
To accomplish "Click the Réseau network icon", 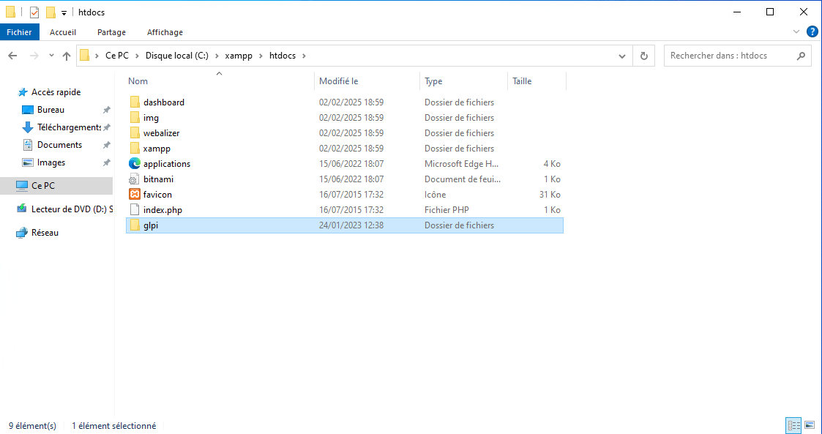I will click(x=21, y=233).
